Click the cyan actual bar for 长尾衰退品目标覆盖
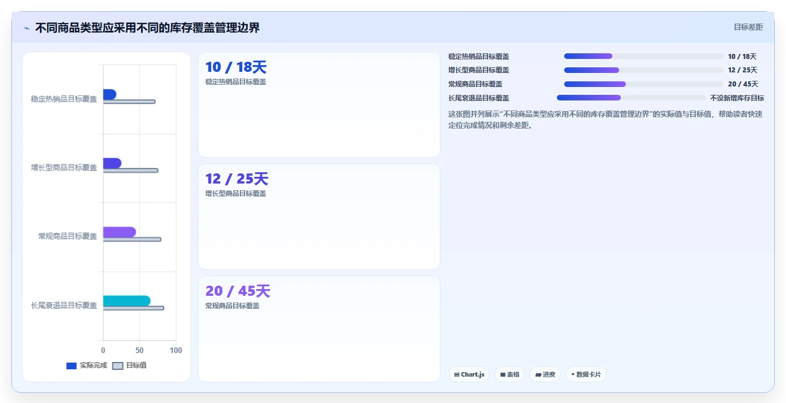This screenshot has width=786, height=403. coord(126,301)
